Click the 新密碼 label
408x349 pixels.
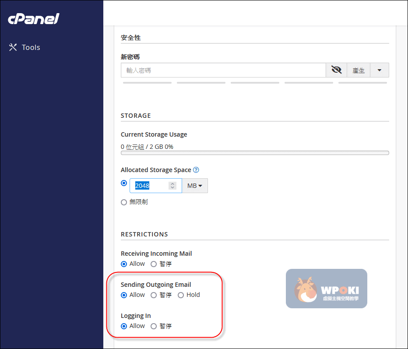pos(130,57)
